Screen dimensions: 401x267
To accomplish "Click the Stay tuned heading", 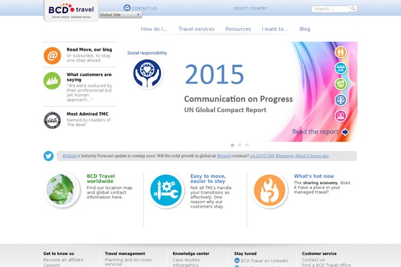I will (x=245, y=254).
